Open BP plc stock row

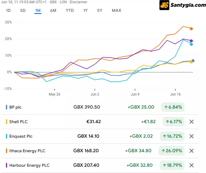[x=100, y=107]
